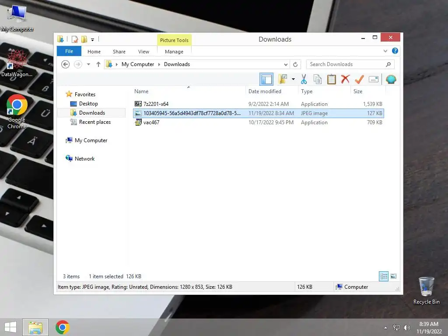Click My Computer in the address breadcrumb
Screen dimensions: 448x336
138,64
